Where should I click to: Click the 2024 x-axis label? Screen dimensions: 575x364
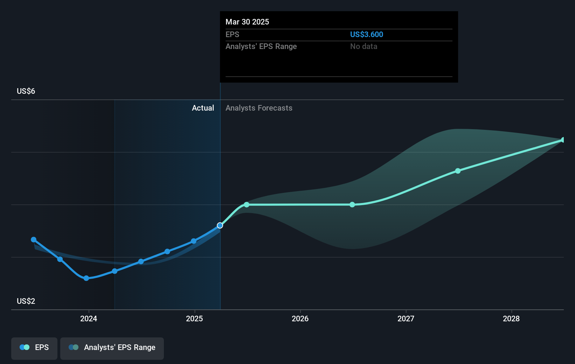pos(89,318)
